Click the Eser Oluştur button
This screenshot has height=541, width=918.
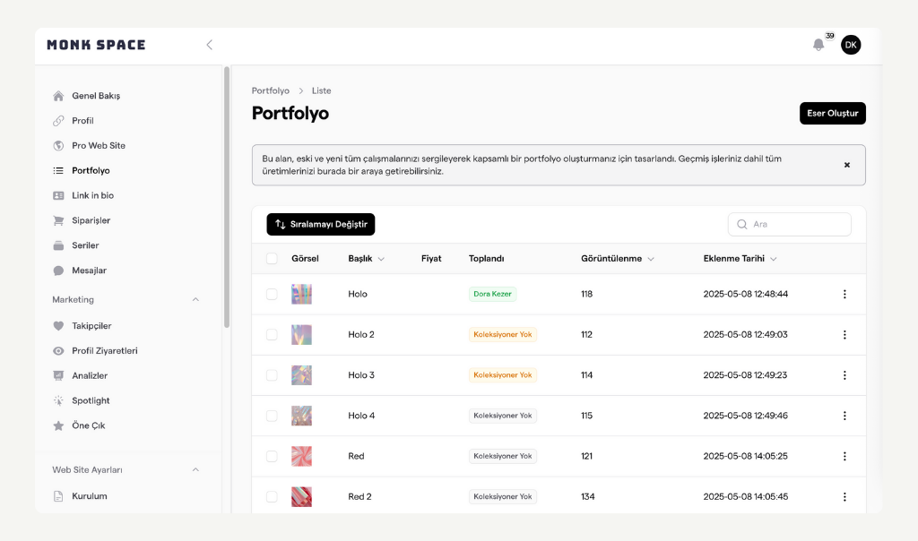[832, 114]
